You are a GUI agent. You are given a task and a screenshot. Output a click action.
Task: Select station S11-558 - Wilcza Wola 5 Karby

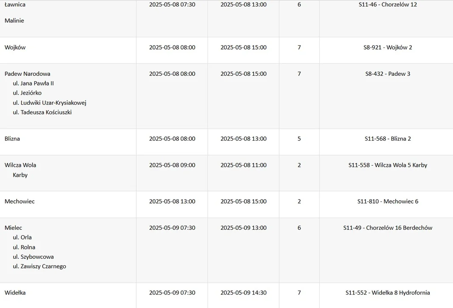click(x=388, y=165)
